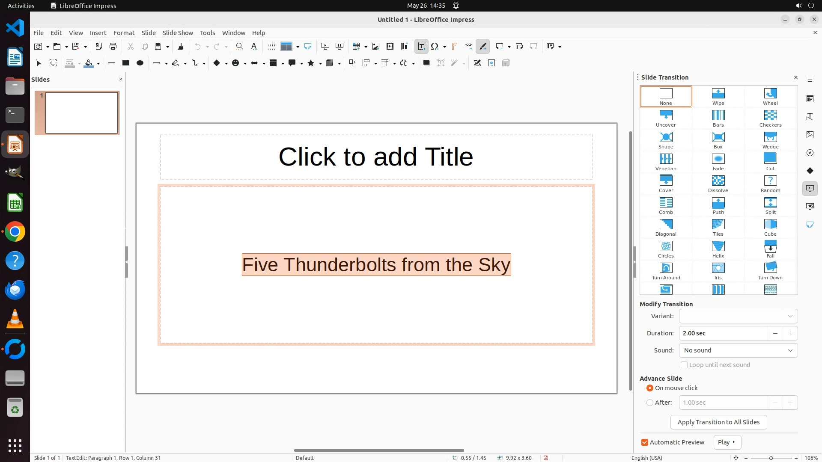Click the Insert Chart icon
The height and width of the screenshot is (462, 822).
tap(404, 46)
